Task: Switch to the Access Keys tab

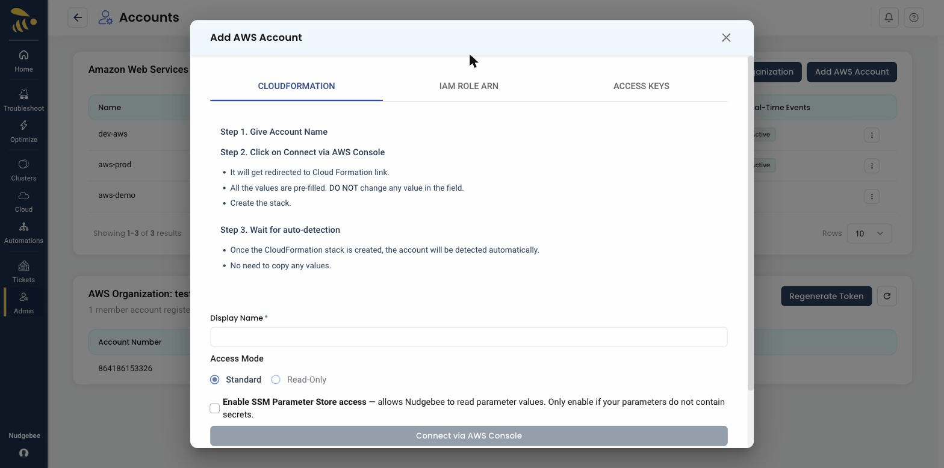Action: tap(641, 86)
